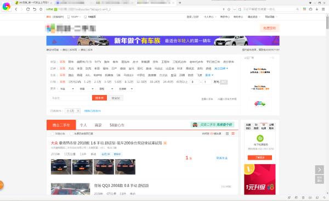Click the blue clear selected conditions link
Image resolution: width=329 pixels, height=201 pixels.
click(93, 111)
